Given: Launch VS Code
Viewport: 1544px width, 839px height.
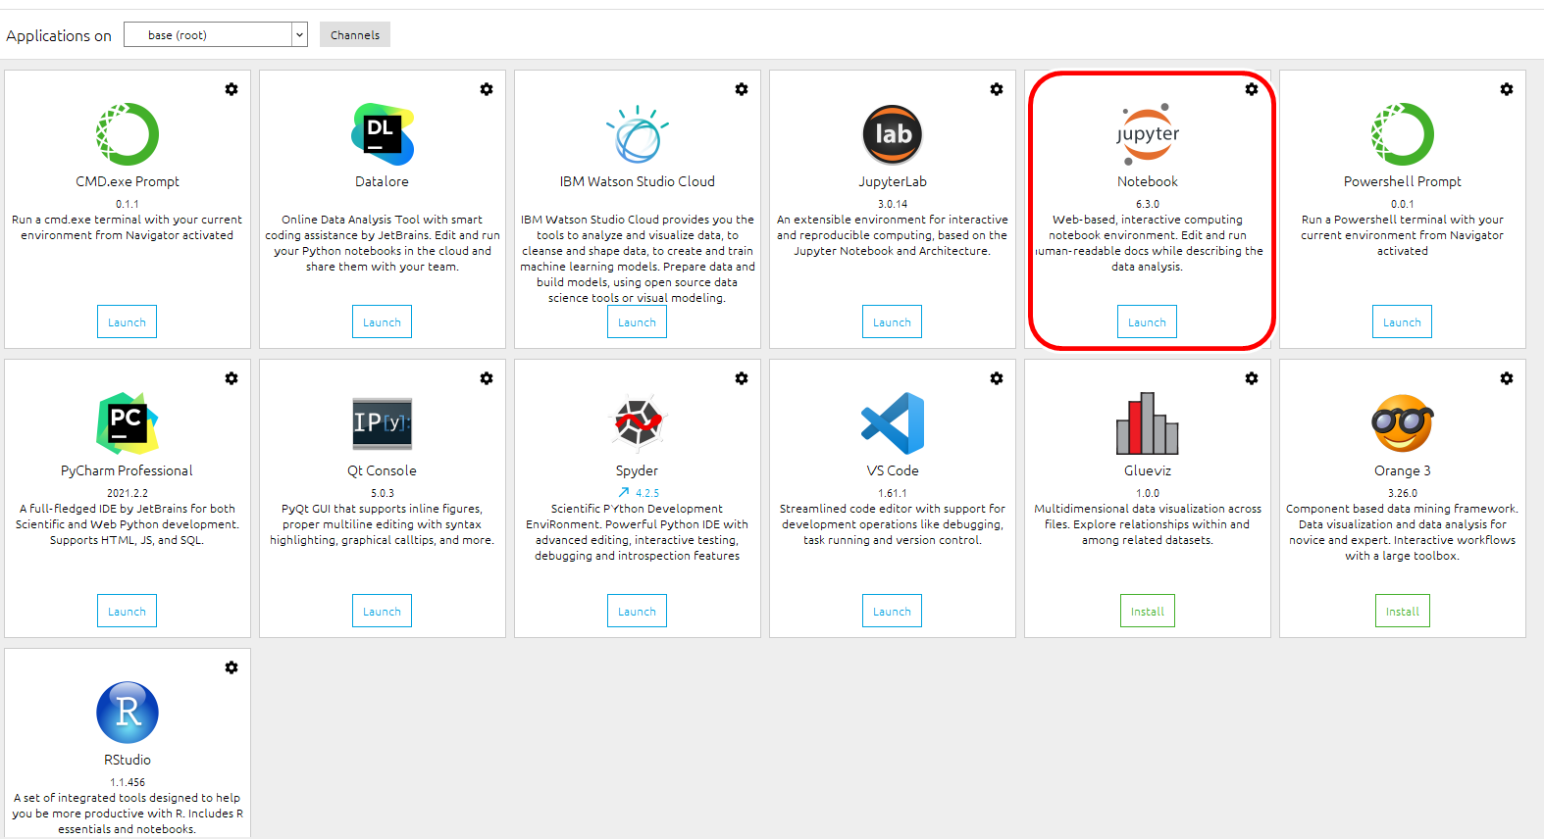Looking at the screenshot, I should (x=893, y=611).
